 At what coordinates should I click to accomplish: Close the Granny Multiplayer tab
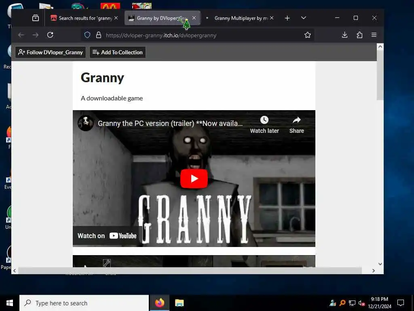[272, 18]
